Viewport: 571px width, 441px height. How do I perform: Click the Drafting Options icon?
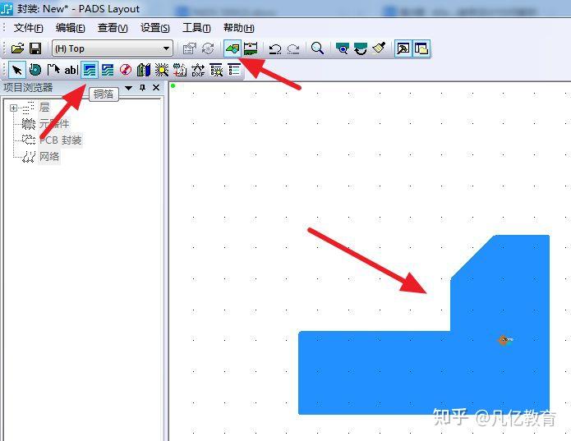pos(216,70)
